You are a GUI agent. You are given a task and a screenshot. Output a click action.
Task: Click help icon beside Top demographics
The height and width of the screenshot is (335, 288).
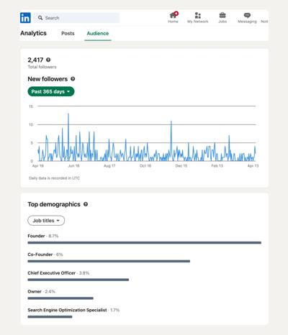pyautogui.click(x=86, y=204)
